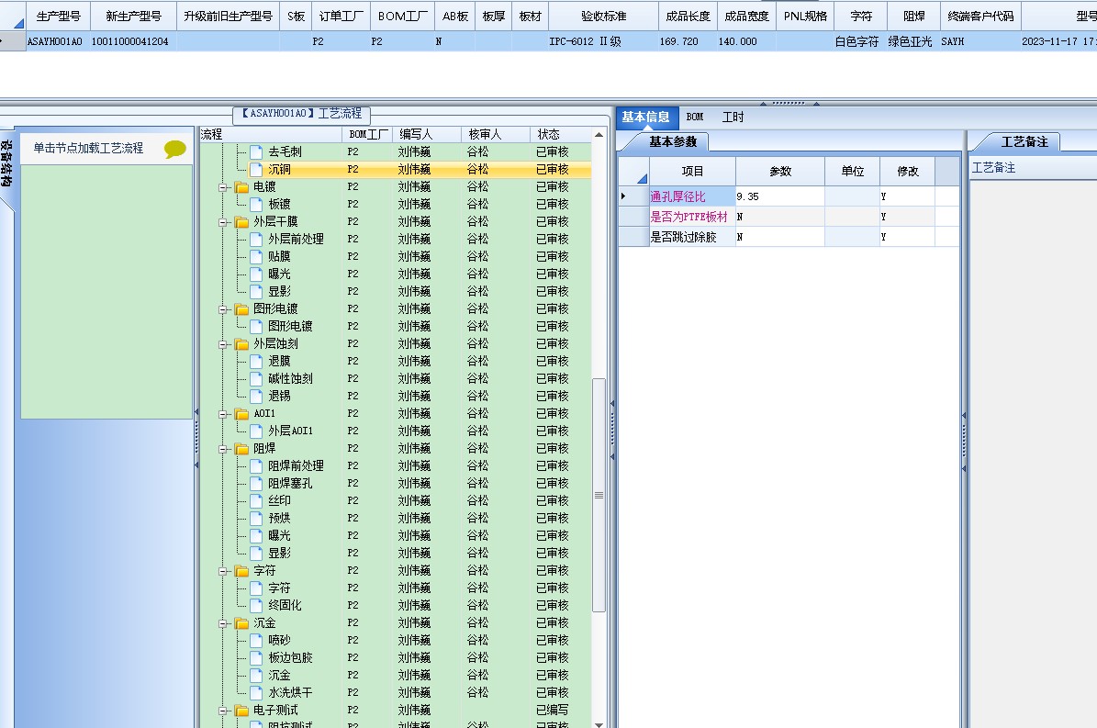The height and width of the screenshot is (728, 1097).
Task: Click the 电子测试 folder icon
Action: tap(242, 711)
